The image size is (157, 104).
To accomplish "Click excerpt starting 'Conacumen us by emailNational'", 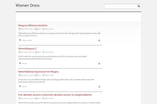I will [56, 81].
